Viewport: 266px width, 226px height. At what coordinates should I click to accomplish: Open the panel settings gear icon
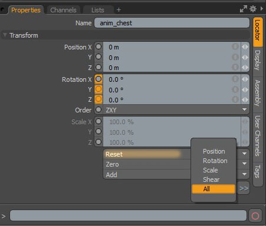click(x=253, y=9)
